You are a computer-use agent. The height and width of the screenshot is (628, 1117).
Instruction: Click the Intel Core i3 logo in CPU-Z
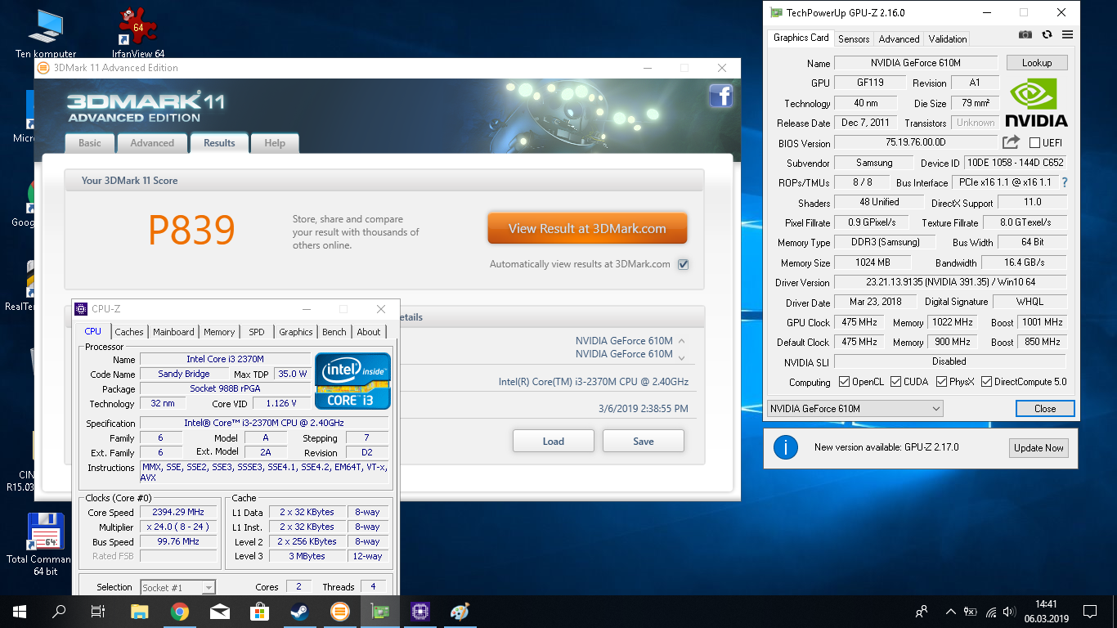click(x=352, y=382)
